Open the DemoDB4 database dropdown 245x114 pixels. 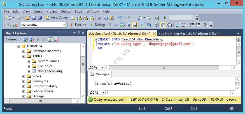[x=64, y=25]
